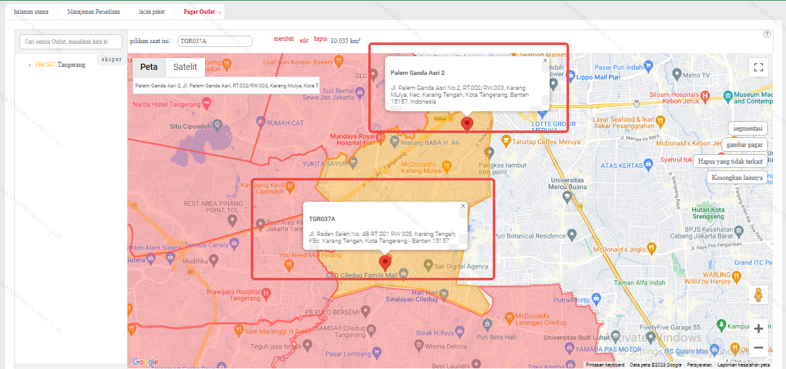Click the McDonald's Karang Mulya icon
The image size is (786, 369).
tap(446, 166)
